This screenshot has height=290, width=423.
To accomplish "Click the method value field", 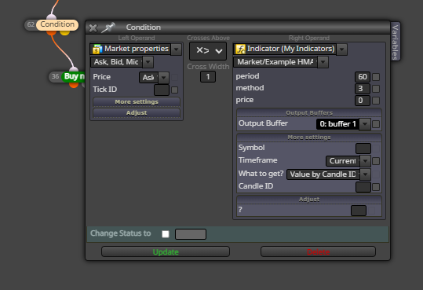I will (x=363, y=89).
